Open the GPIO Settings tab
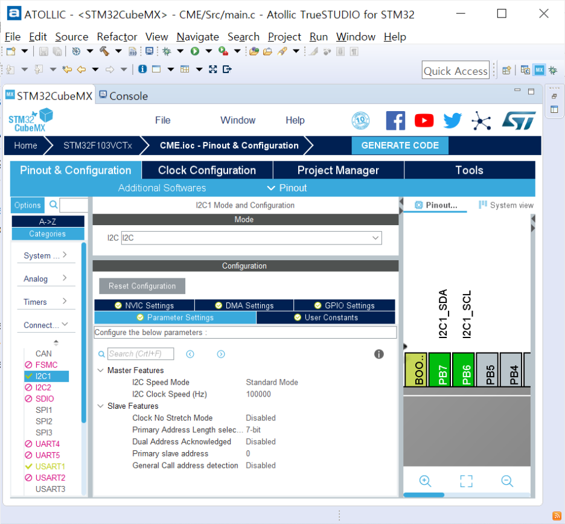This screenshot has width=565, height=524. click(x=345, y=305)
